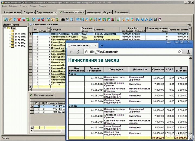Click the printer icon in toolbar
Viewport: 195px width, 141px height.
[x=67, y=19]
